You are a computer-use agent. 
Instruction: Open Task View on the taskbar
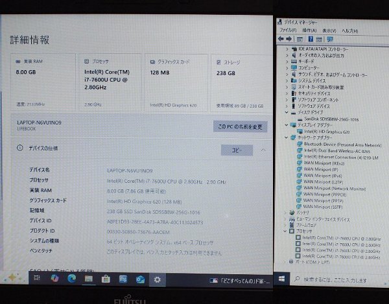pos(37,278)
